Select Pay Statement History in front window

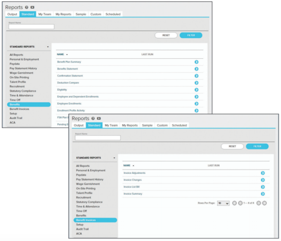pos(90,179)
